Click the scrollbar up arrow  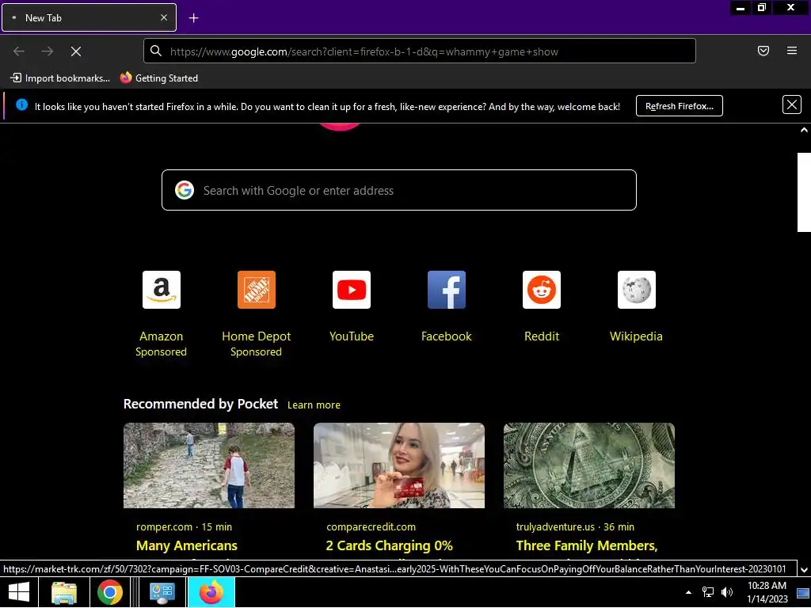click(x=804, y=130)
